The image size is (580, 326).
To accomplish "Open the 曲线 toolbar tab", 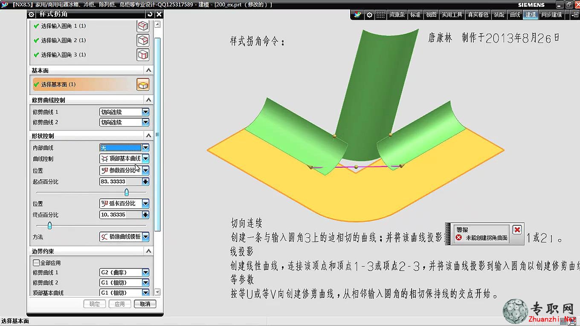I will click(515, 14).
